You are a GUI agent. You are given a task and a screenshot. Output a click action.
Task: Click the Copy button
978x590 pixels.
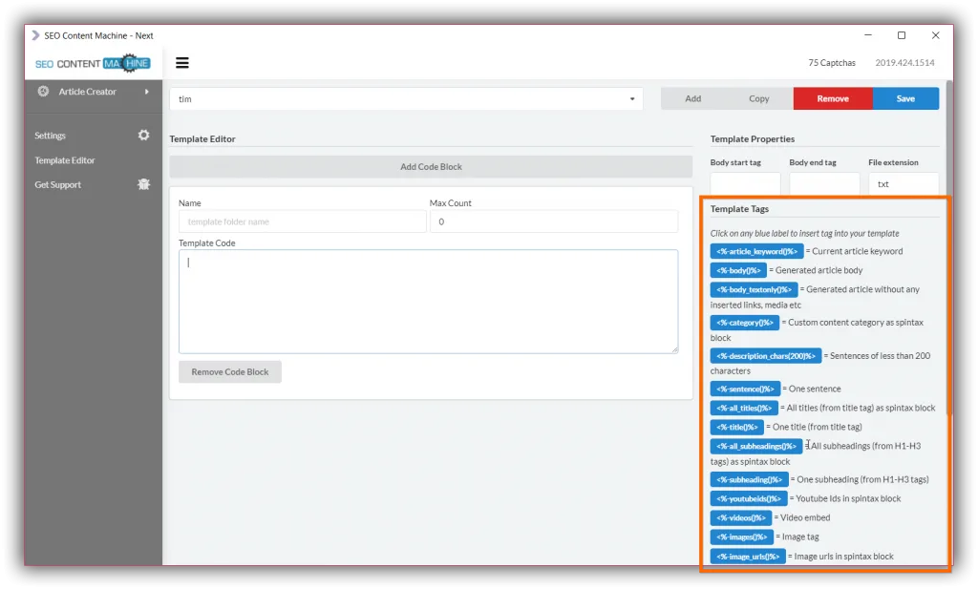click(x=759, y=98)
